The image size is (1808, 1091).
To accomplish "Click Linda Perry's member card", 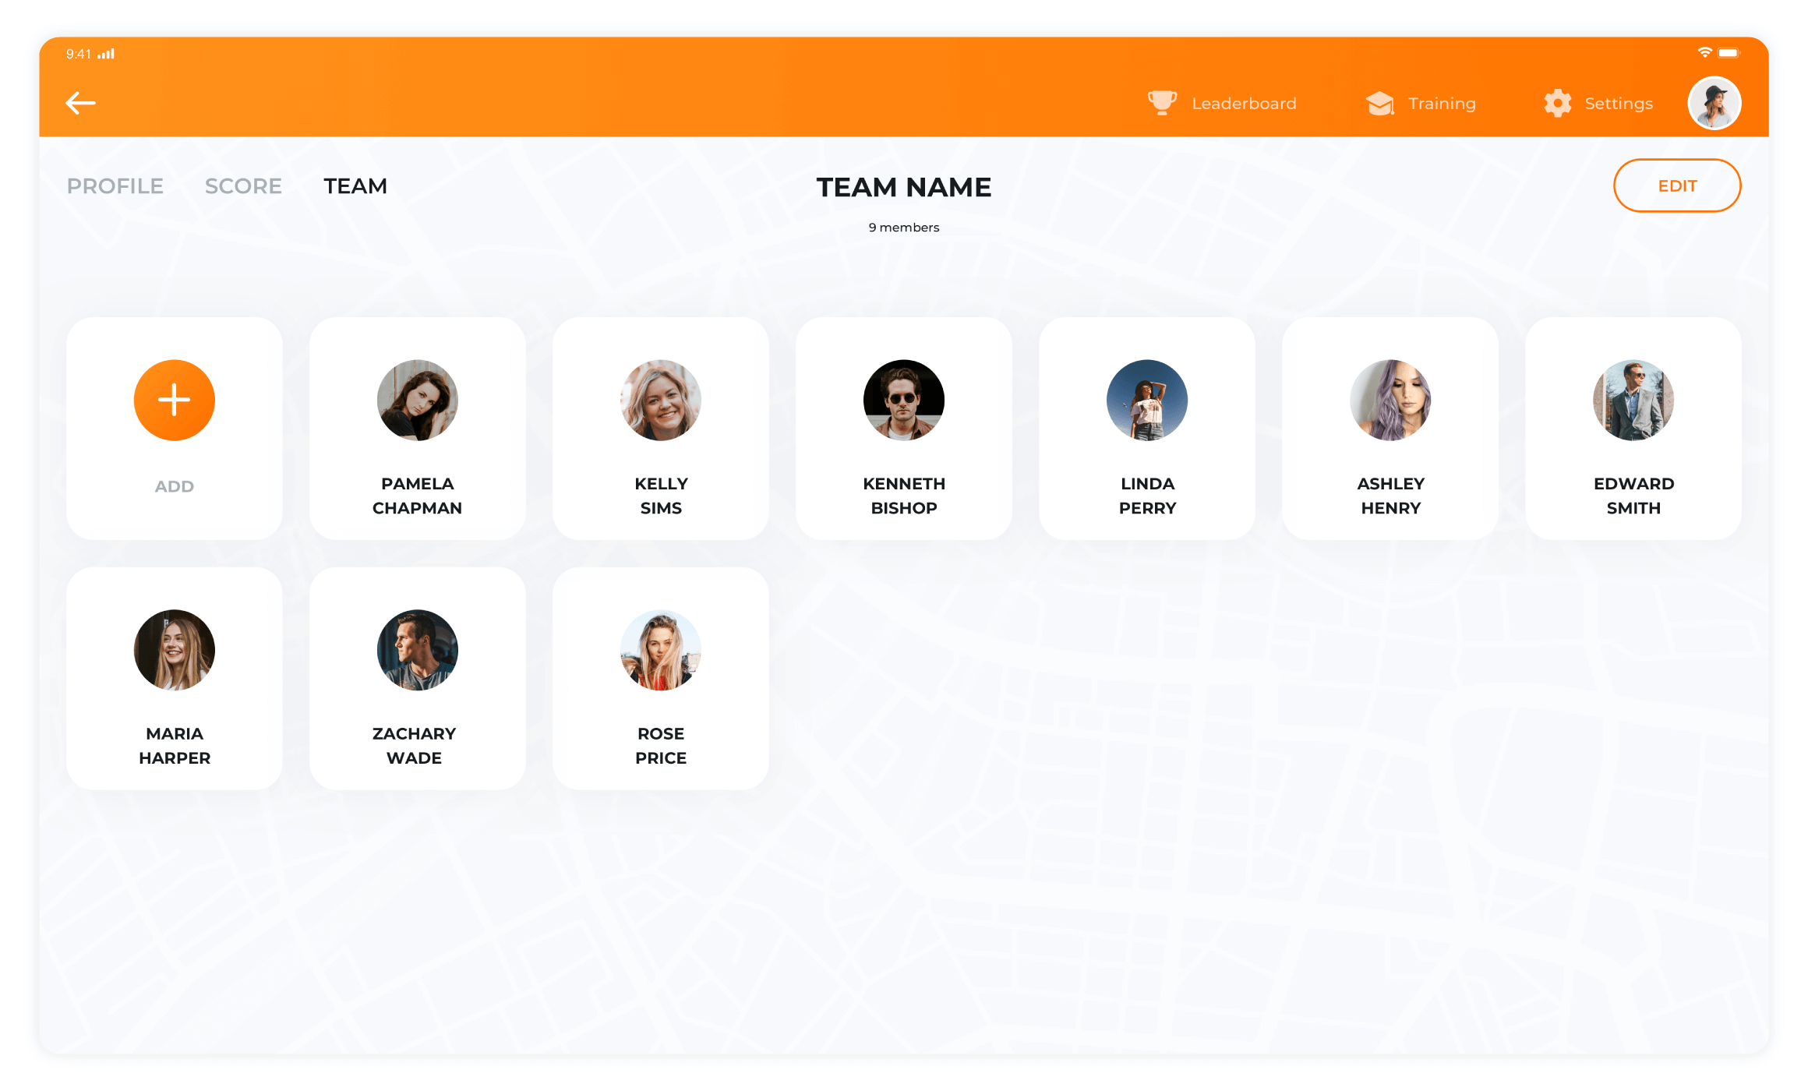I will (1147, 429).
